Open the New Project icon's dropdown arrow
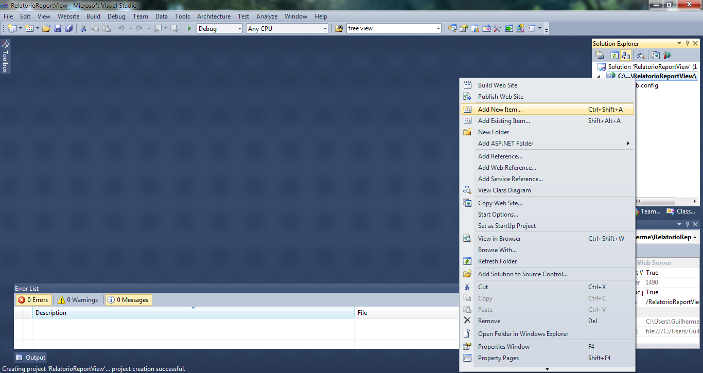The width and height of the screenshot is (703, 373). 21,28
